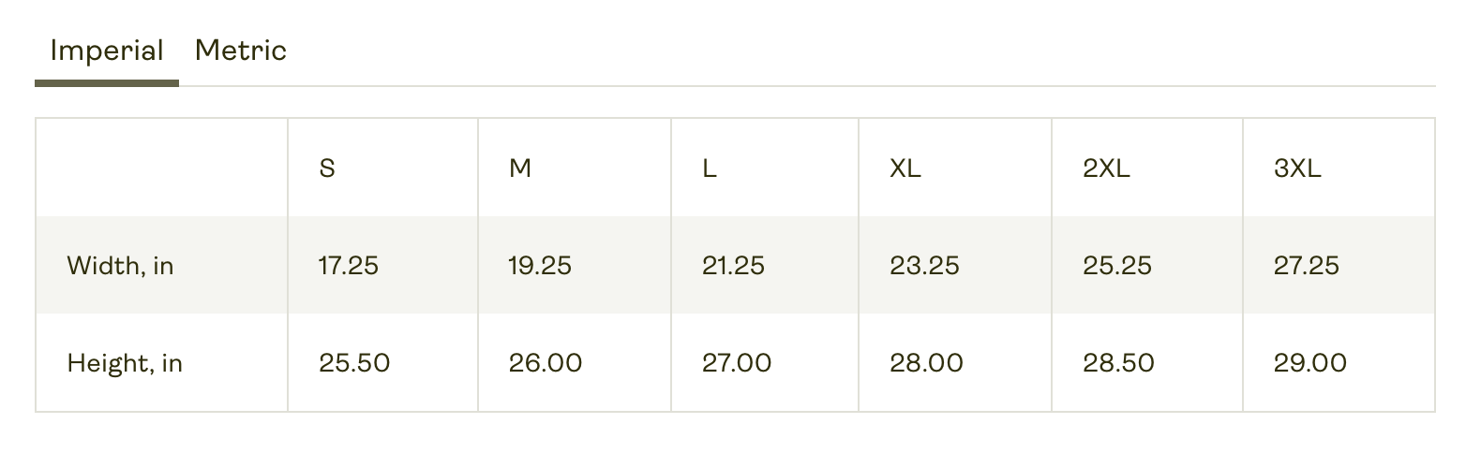Click the 3XL size column header
1466x453 pixels.
(x=1298, y=169)
